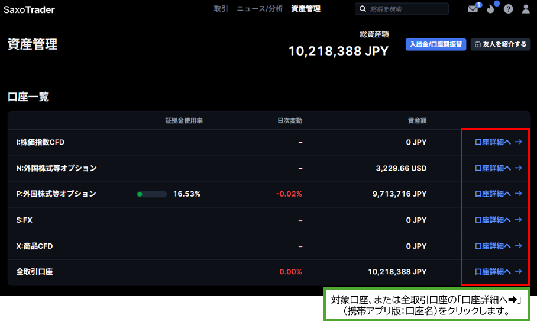
Task: Open the flame notifications icon
Action: click(x=491, y=8)
